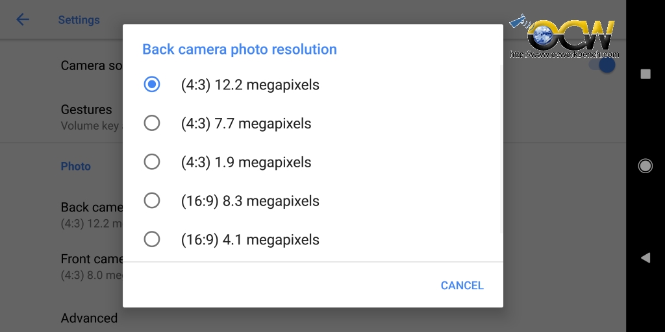Click the Settings title text
This screenshot has width=665, height=332.
tap(79, 20)
